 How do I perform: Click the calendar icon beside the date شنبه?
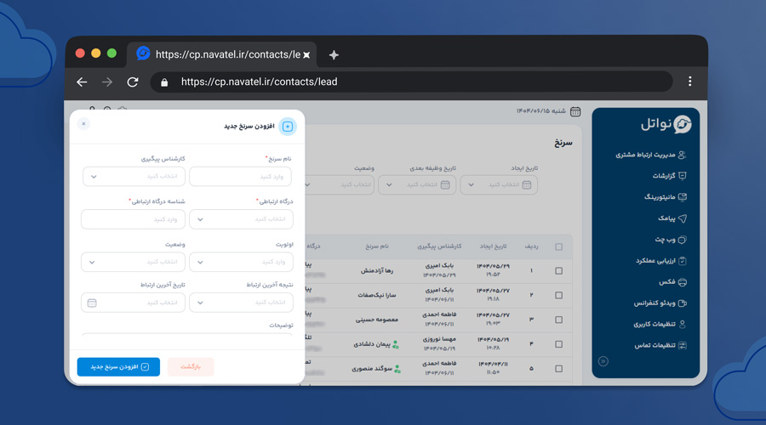575,111
